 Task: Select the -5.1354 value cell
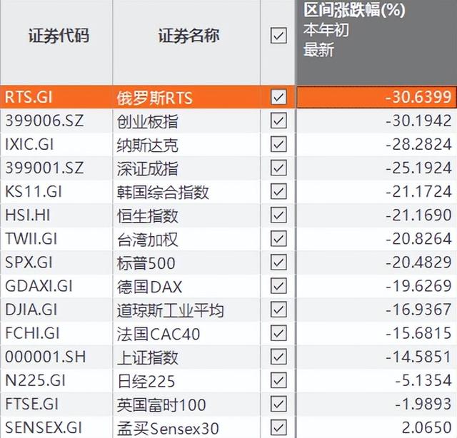(376, 380)
